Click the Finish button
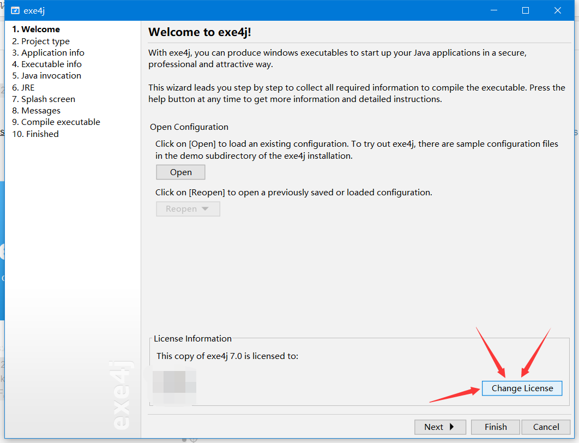The image size is (579, 443). click(496, 427)
